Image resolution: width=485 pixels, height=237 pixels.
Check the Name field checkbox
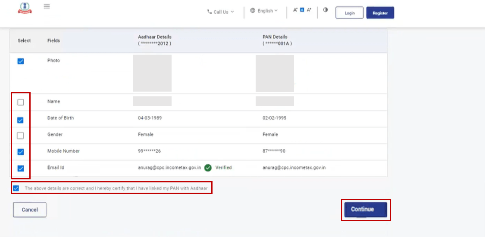[21, 102]
